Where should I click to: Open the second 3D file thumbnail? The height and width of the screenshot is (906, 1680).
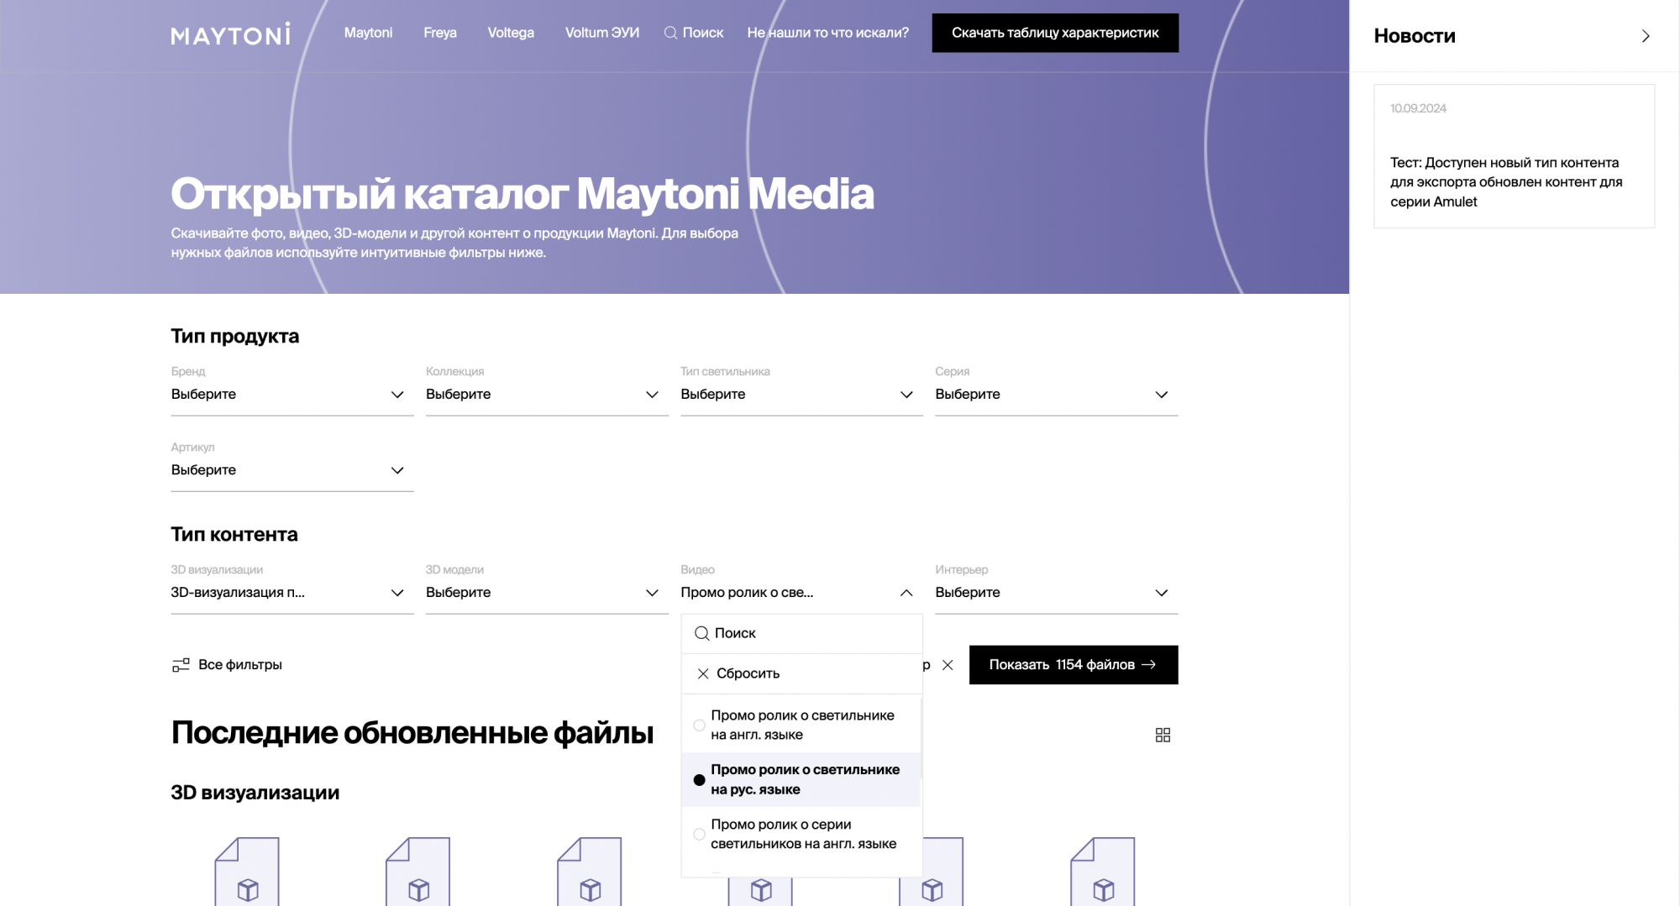coord(418,871)
